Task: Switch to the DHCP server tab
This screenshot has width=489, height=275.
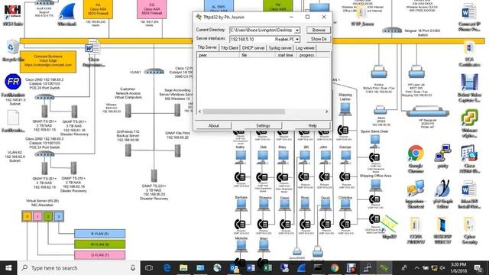Action: 253,48
